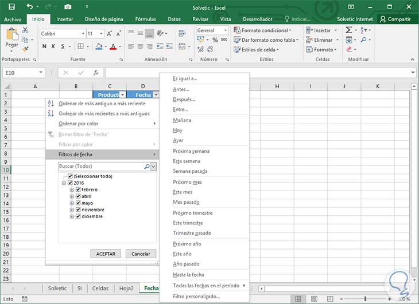Expand the febrero tree node
The width and height of the screenshot is (419, 304).
(72, 189)
